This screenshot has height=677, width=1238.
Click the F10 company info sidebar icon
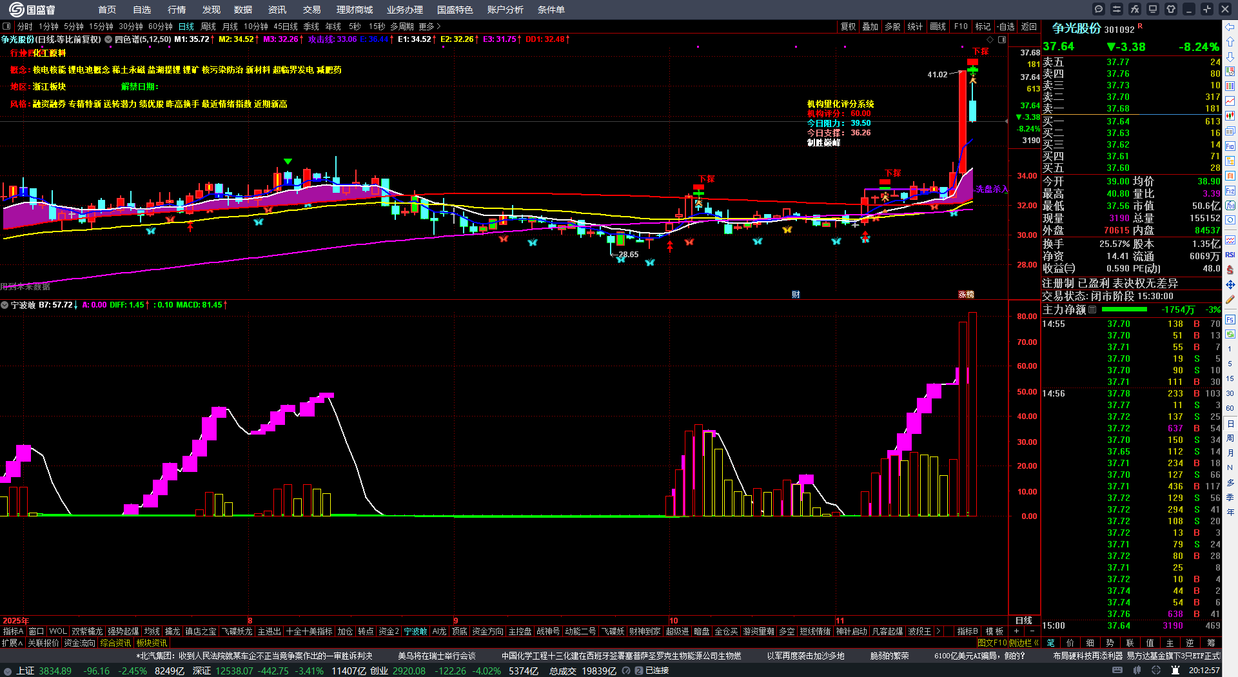1230,146
